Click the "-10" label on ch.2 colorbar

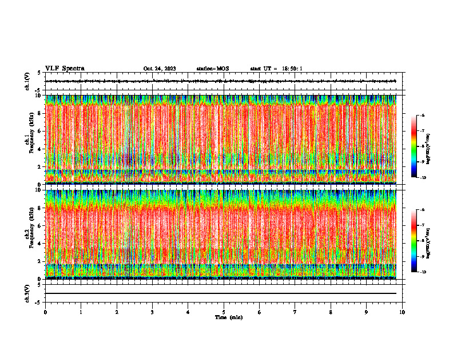point(423,272)
